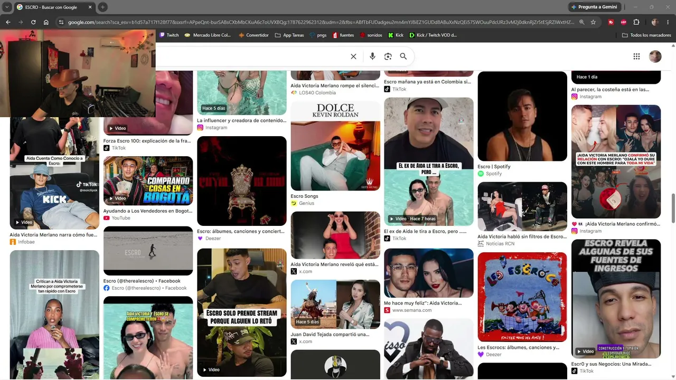Open the Comprando Cosas en Bogotá thumbnail
676x380 pixels.
(148, 180)
